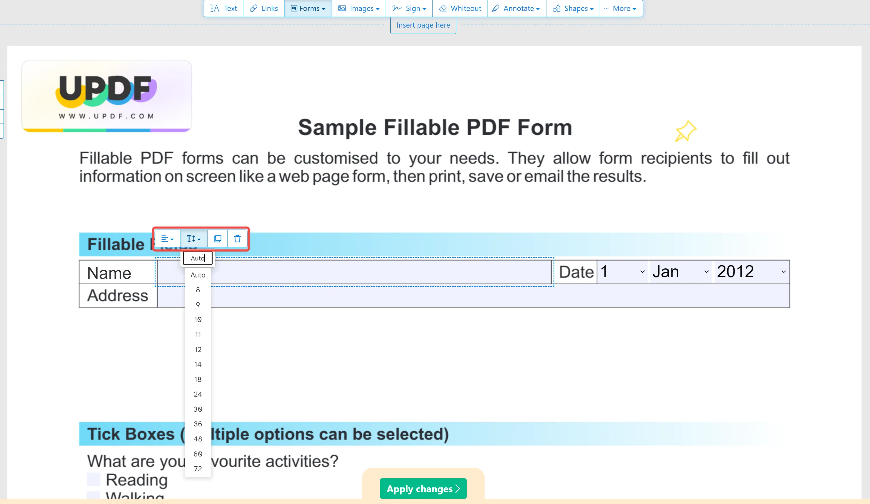Click Insert page here button
The width and height of the screenshot is (870, 504).
tap(423, 25)
